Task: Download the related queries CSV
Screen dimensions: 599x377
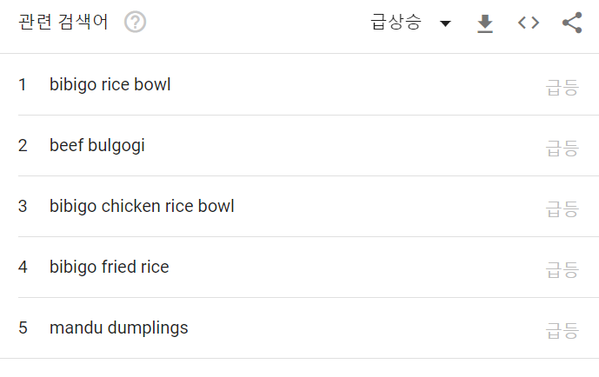Action: pos(485,23)
